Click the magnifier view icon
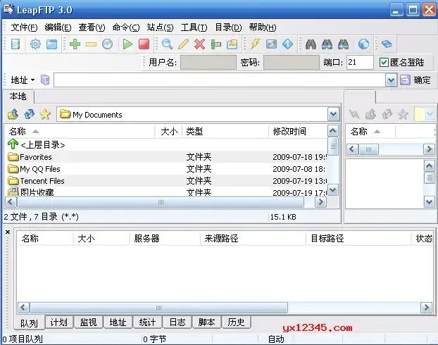Screen dimensions: 438x345 pos(167,44)
